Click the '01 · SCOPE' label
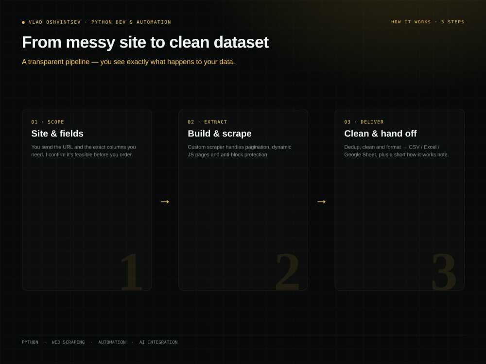Image resolution: width=486 pixels, height=364 pixels. 48,122
